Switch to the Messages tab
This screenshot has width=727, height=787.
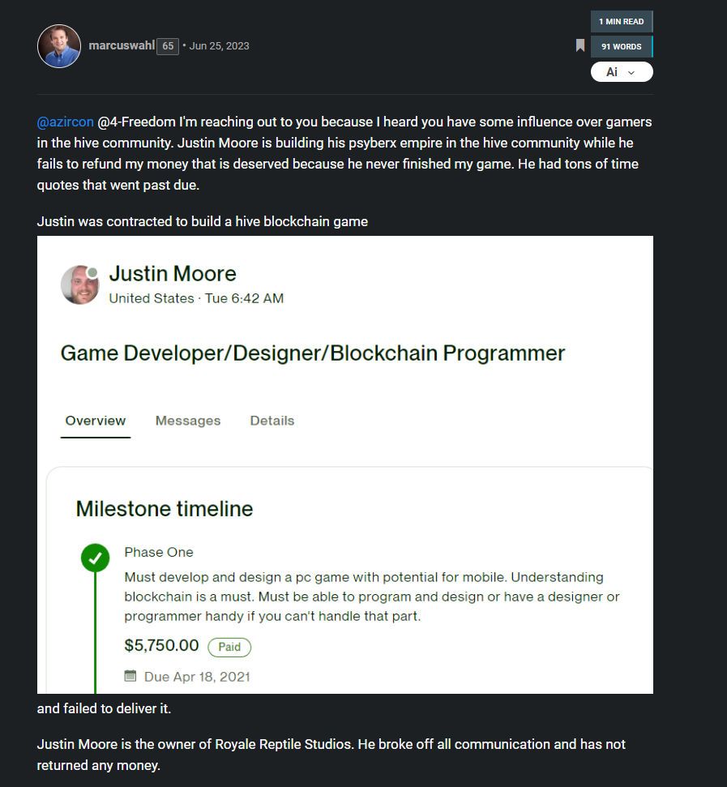188,421
